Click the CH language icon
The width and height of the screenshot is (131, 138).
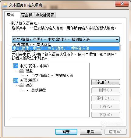click(16, 66)
